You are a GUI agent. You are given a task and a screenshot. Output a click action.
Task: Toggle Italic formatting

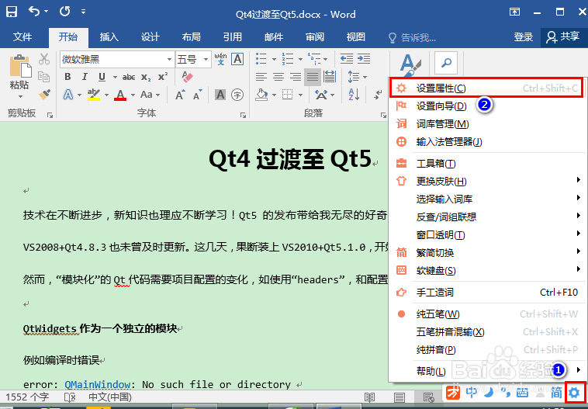pyautogui.click(x=85, y=77)
